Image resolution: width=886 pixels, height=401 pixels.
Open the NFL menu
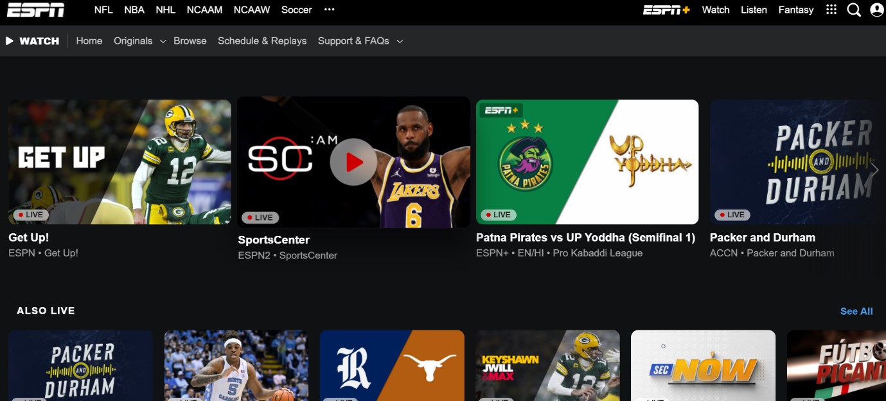(103, 10)
